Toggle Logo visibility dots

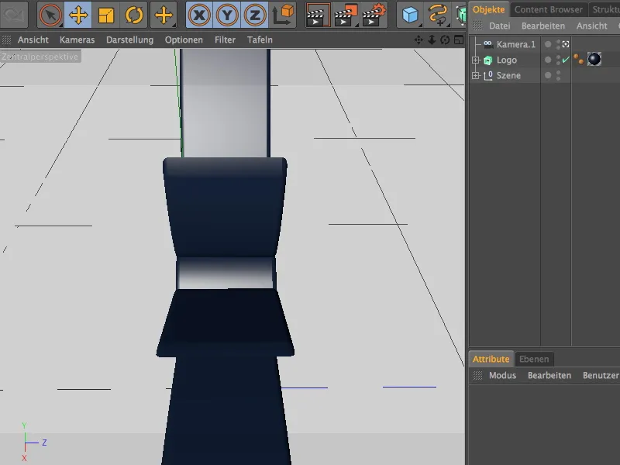pos(558,60)
